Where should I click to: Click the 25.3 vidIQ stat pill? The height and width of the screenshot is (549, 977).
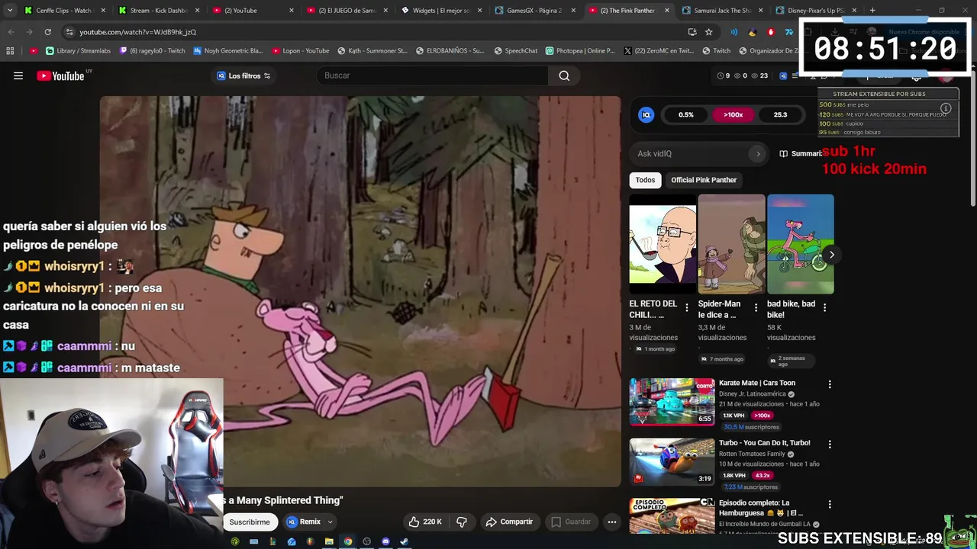pos(780,114)
